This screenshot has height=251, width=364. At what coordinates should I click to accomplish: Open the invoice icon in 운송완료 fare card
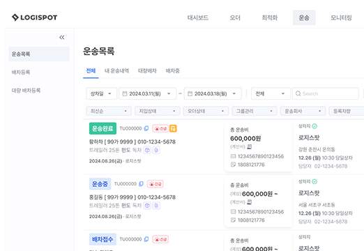tap(250, 146)
